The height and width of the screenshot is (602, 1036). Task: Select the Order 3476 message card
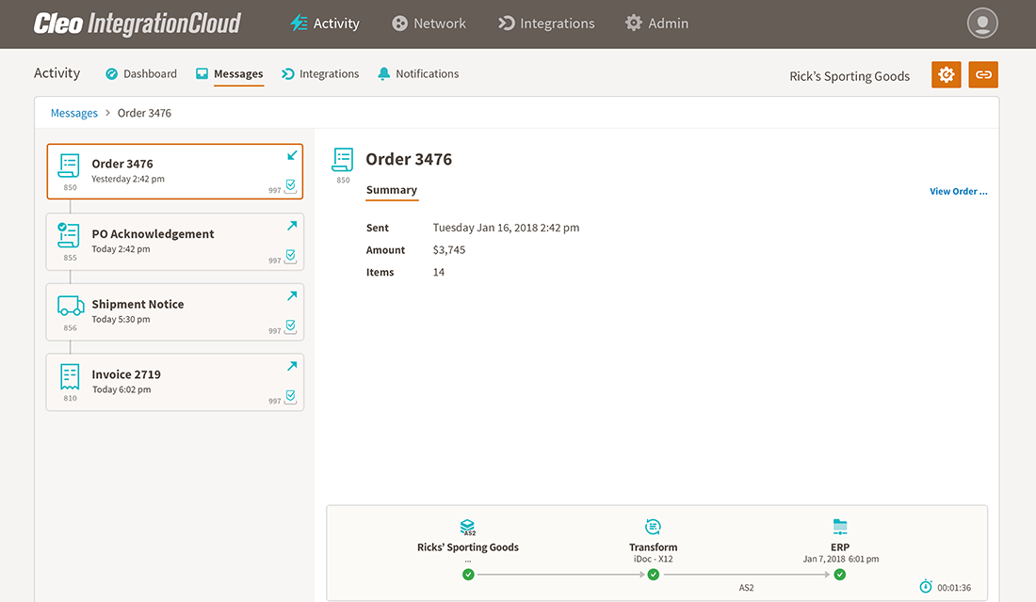[175, 171]
